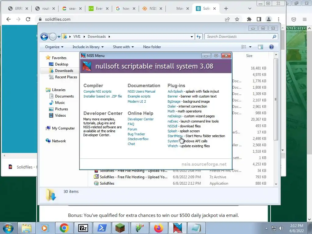The image size is (312, 234).
Task: Open the Example scripts link
Action: [x=139, y=96]
